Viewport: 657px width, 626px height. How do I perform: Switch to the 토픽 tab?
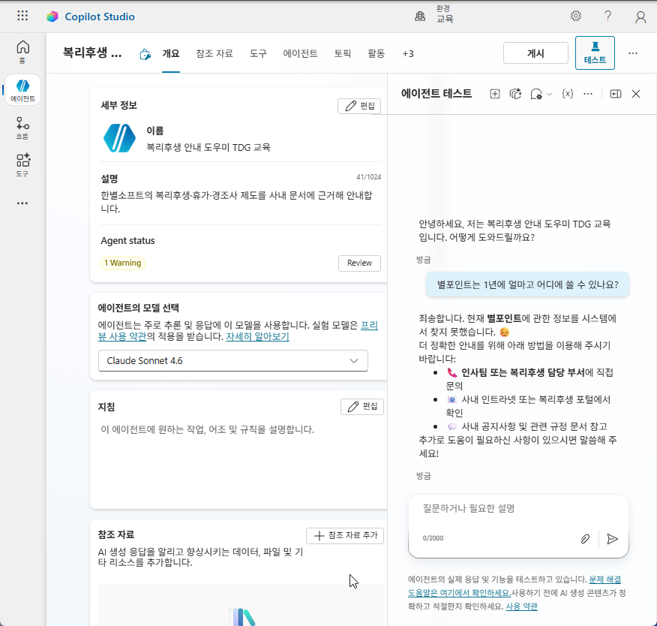click(342, 54)
